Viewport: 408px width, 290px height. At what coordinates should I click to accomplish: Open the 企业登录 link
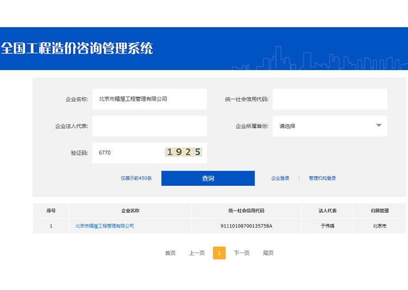click(280, 178)
